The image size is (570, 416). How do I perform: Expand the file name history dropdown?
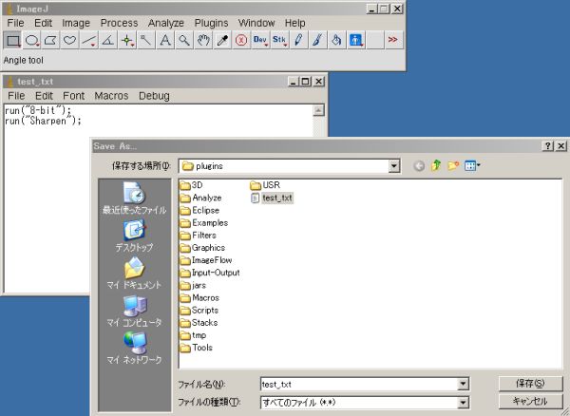463,384
